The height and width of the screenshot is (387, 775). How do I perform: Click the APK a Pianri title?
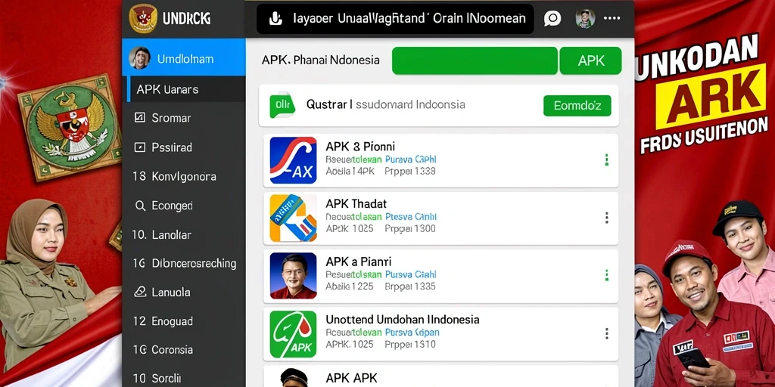(358, 262)
